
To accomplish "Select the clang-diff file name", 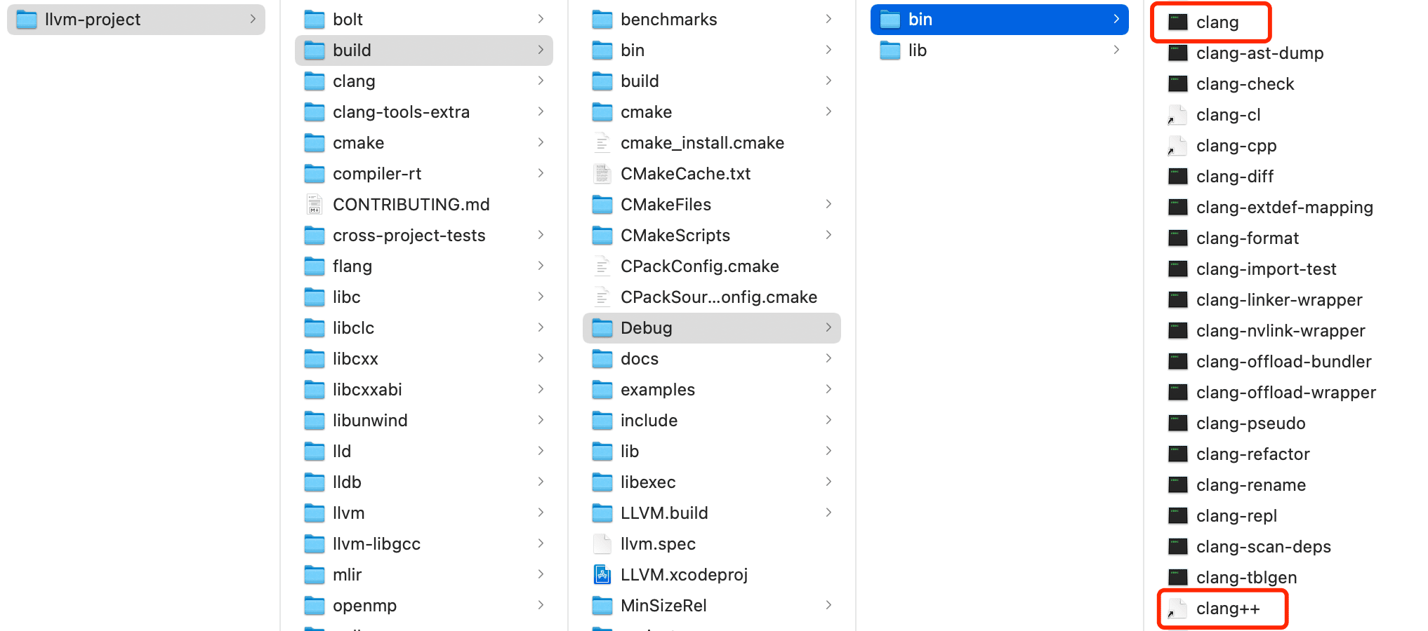I will coord(1235,177).
